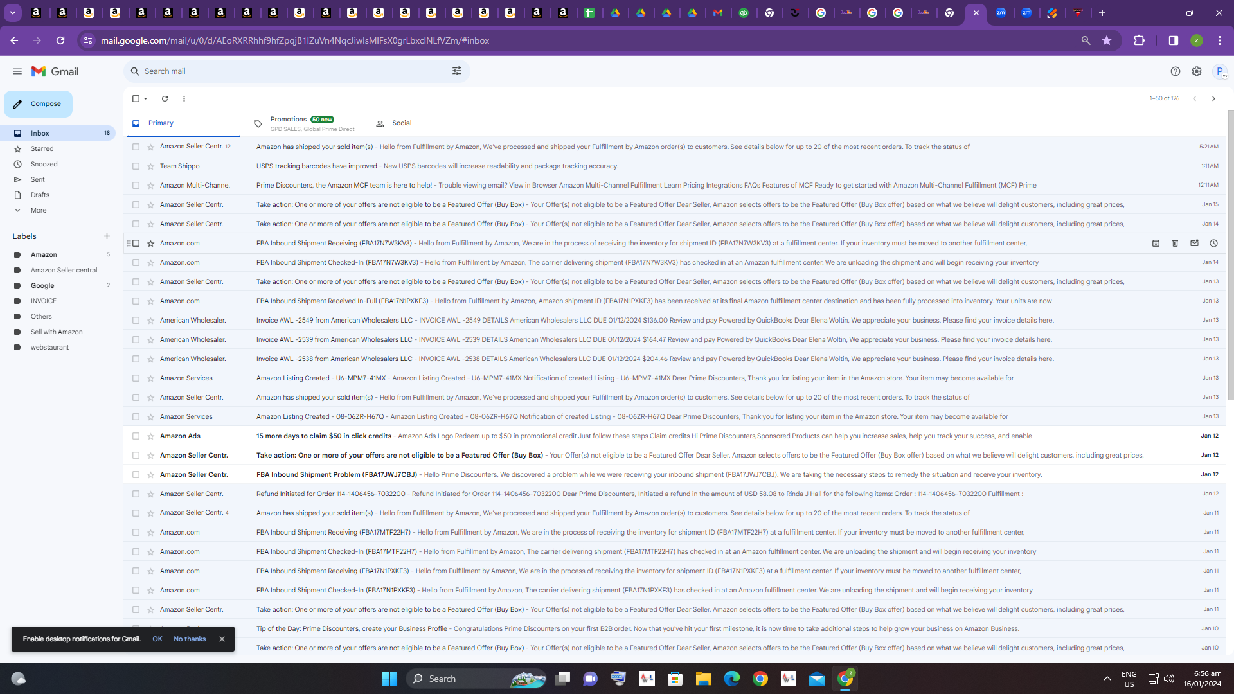Go to older page of emails
The width and height of the screenshot is (1234, 694).
click(x=1213, y=98)
